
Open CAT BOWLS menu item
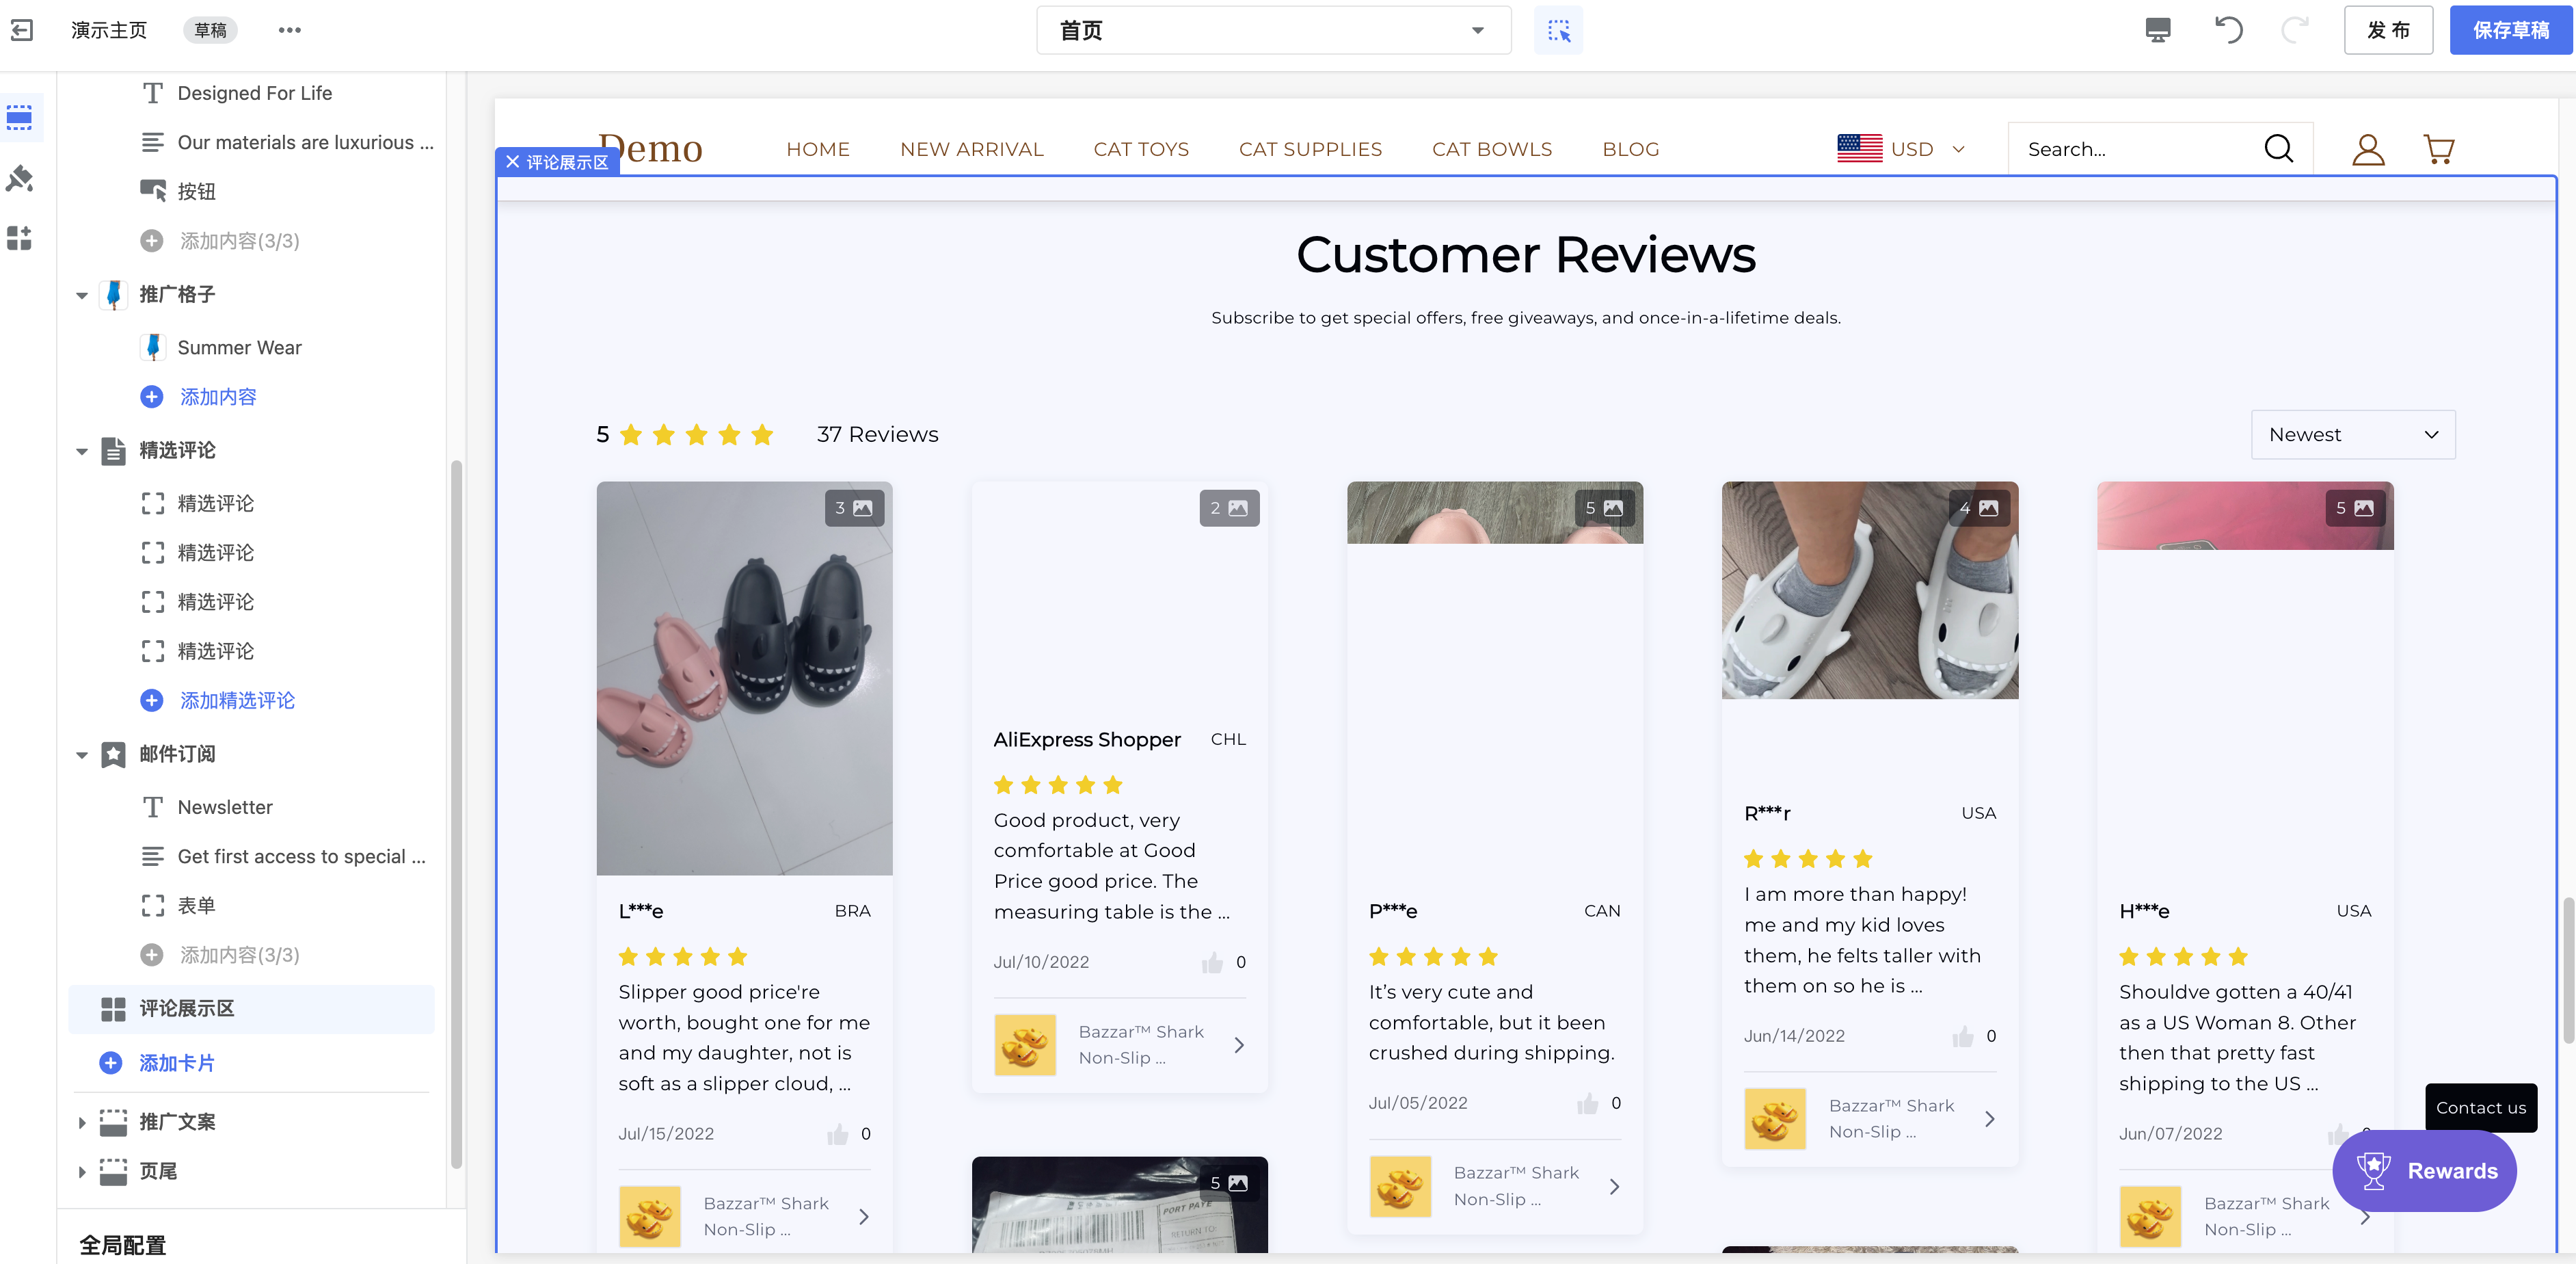1491,149
